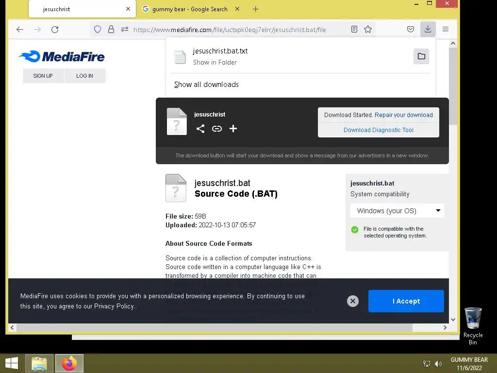497x373 pixels.
Task: Reload the MediaFire page
Action: [x=55, y=30]
